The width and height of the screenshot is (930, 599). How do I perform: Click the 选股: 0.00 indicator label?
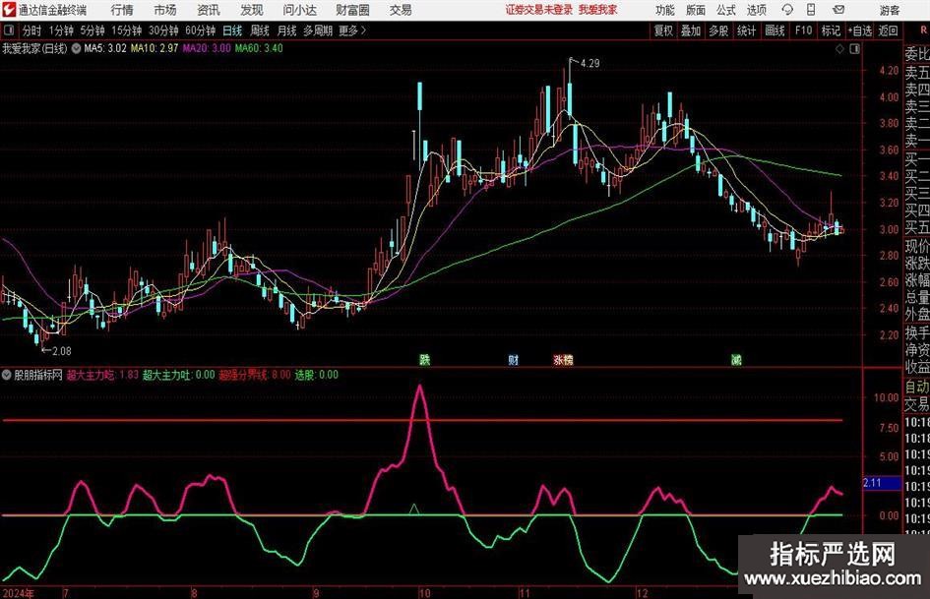(316, 375)
